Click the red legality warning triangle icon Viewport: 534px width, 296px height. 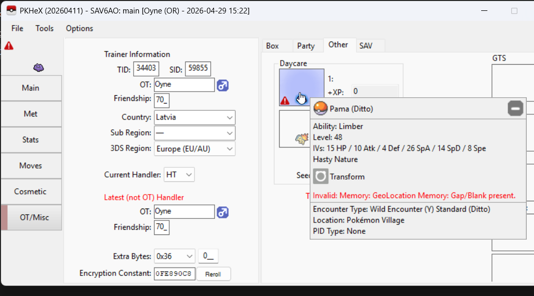[x=9, y=46]
